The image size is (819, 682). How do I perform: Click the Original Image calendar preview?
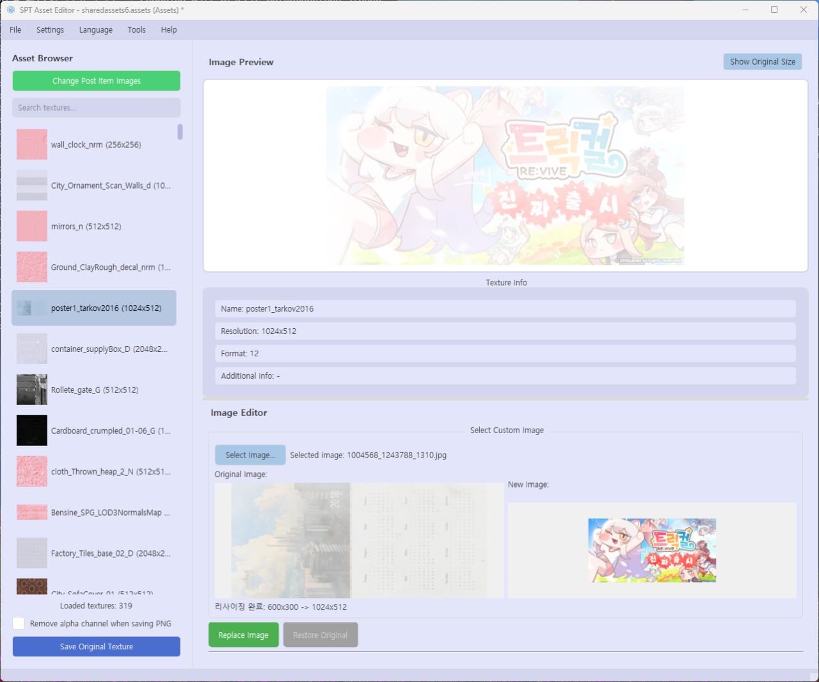(x=359, y=541)
